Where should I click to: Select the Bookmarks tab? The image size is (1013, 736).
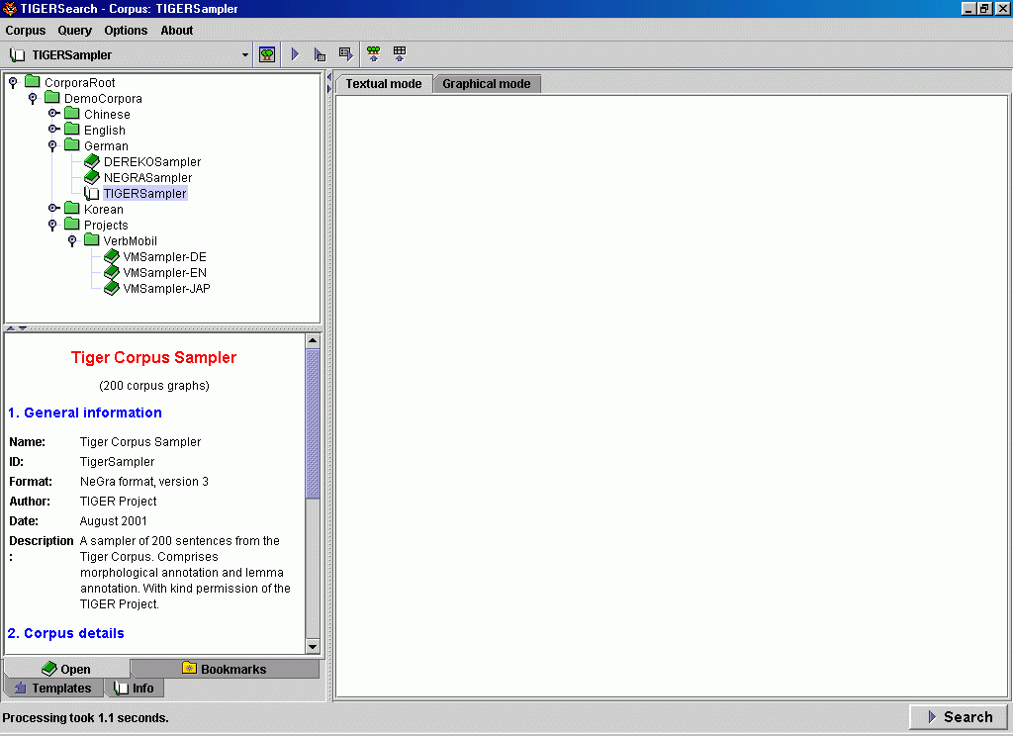click(225, 669)
